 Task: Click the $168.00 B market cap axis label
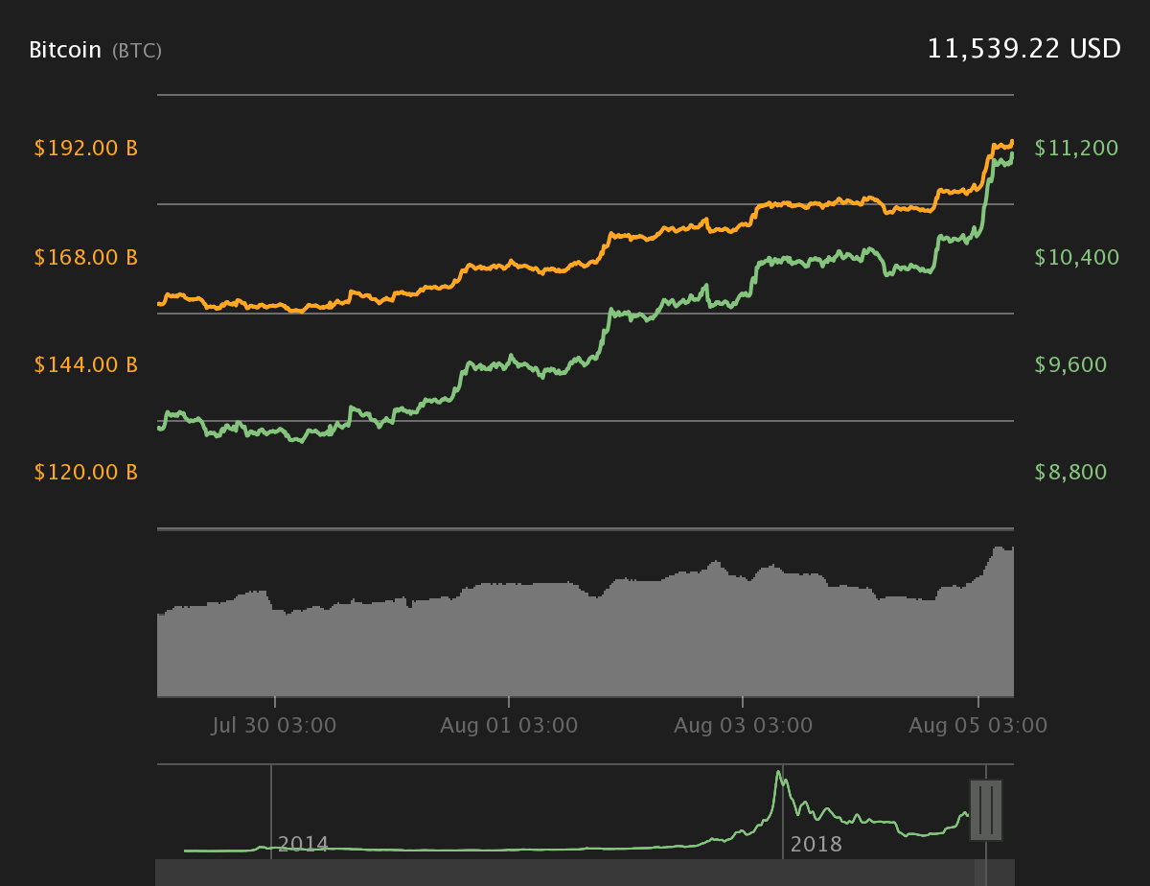(x=86, y=257)
